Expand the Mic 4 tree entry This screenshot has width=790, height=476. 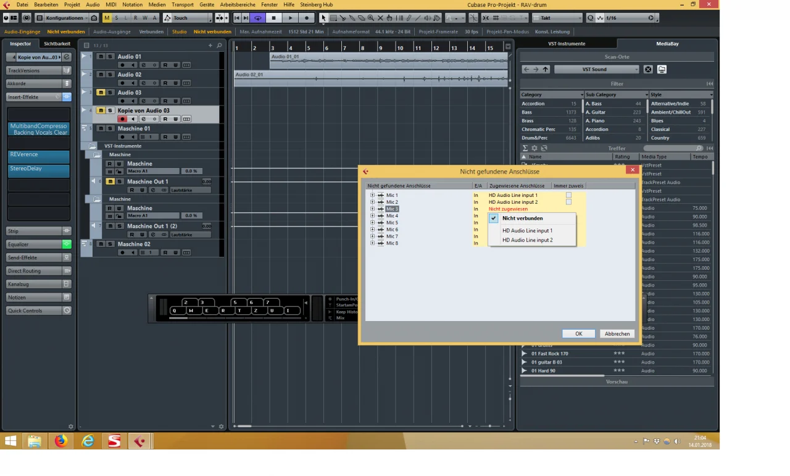(372, 216)
